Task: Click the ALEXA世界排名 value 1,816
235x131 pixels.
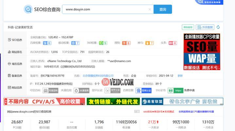Action: click(54, 52)
